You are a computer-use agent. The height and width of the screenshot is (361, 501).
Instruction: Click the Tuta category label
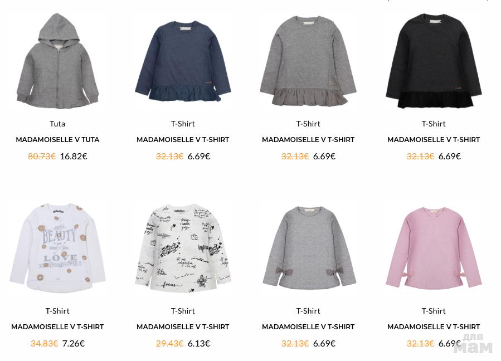click(x=57, y=124)
